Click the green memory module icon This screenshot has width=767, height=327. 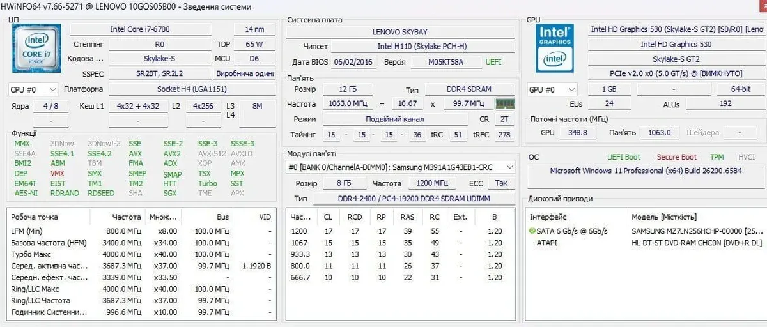(x=506, y=103)
